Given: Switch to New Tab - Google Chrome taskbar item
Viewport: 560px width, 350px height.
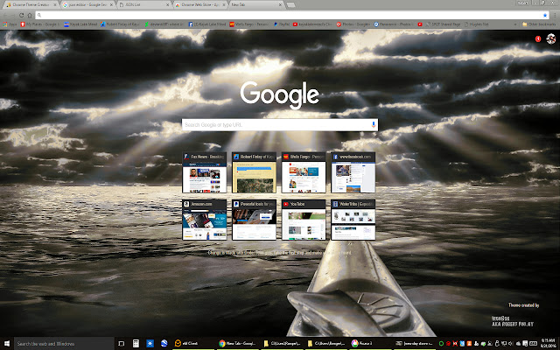Looking at the screenshot, I should [x=237, y=344].
